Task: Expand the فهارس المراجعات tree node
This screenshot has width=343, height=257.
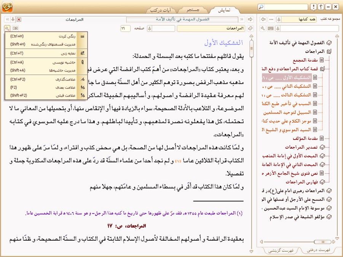Action: [322, 182]
